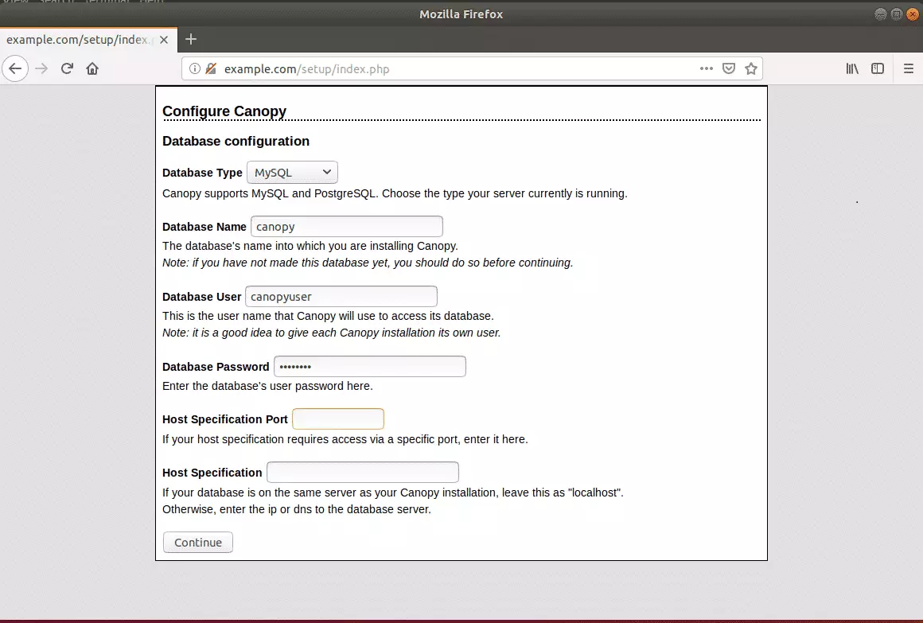
Task: Click the Database Type label
Action: pyautogui.click(x=202, y=173)
